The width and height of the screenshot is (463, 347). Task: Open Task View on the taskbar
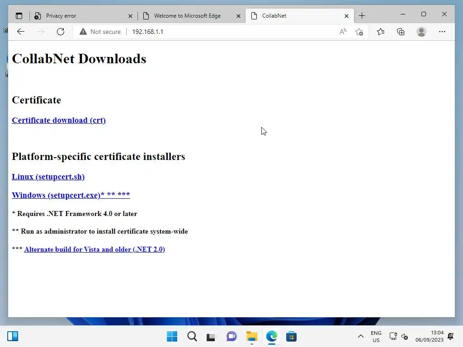point(211,336)
